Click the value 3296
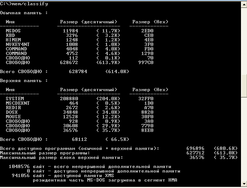Image resolution: width=247 pixels, height=188 pixels. point(72,35)
